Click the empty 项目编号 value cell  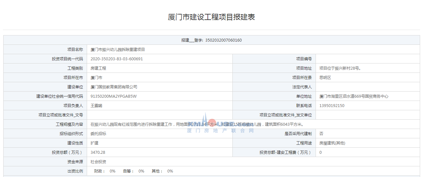pos(368,59)
